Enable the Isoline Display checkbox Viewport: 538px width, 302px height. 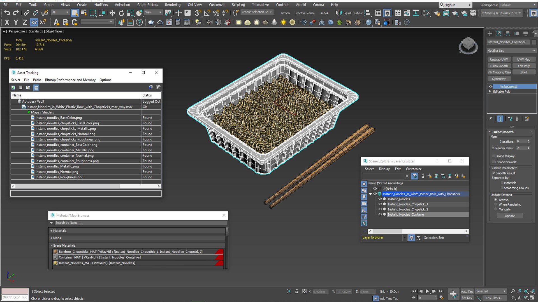(x=493, y=156)
